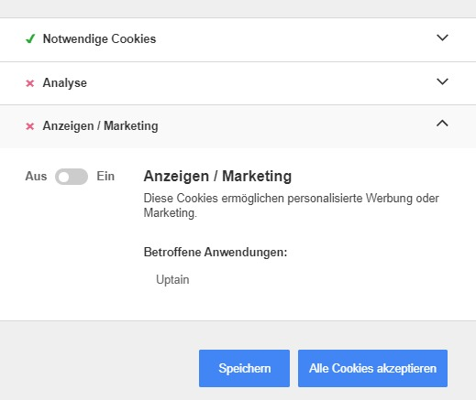Viewport: 476px width, 400px height.
Task: Select the Anzeigen / Marketing accordion header text
Action: tap(100, 126)
